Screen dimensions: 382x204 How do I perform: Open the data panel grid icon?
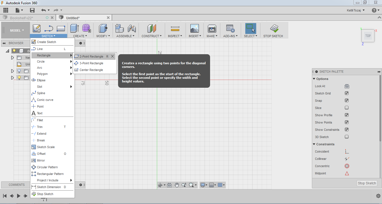tap(6, 10)
